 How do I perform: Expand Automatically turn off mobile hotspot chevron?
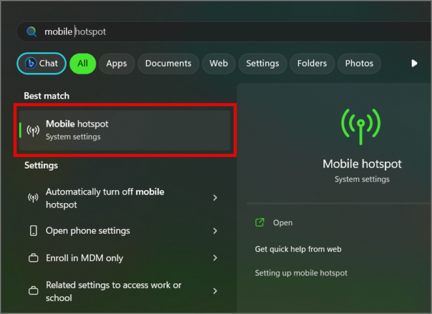pos(215,198)
